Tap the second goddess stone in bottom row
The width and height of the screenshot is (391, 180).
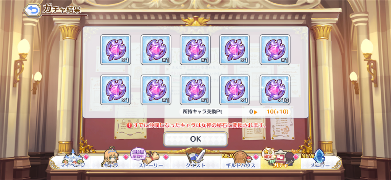[156, 90]
